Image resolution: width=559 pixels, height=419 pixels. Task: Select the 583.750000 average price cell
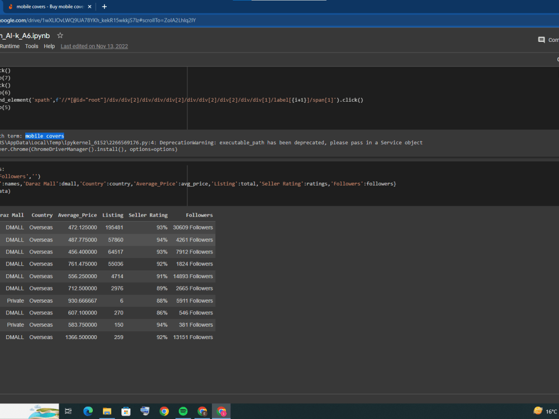(x=82, y=325)
